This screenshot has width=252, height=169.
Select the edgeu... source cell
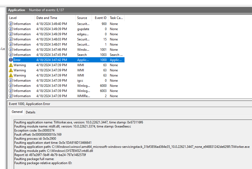click(x=83, y=34)
